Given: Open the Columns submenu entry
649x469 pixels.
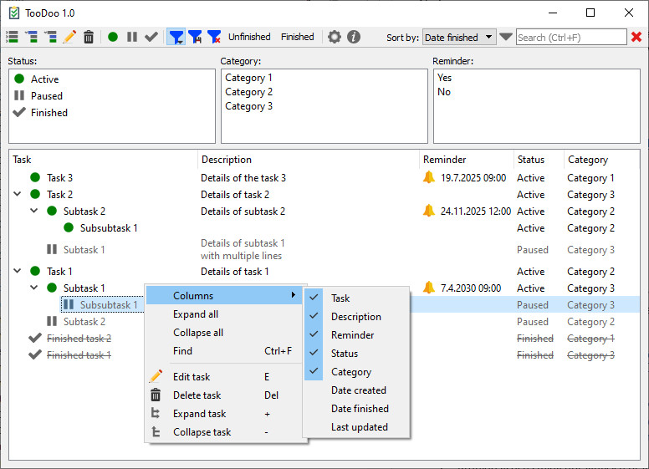Looking at the screenshot, I should [x=224, y=295].
